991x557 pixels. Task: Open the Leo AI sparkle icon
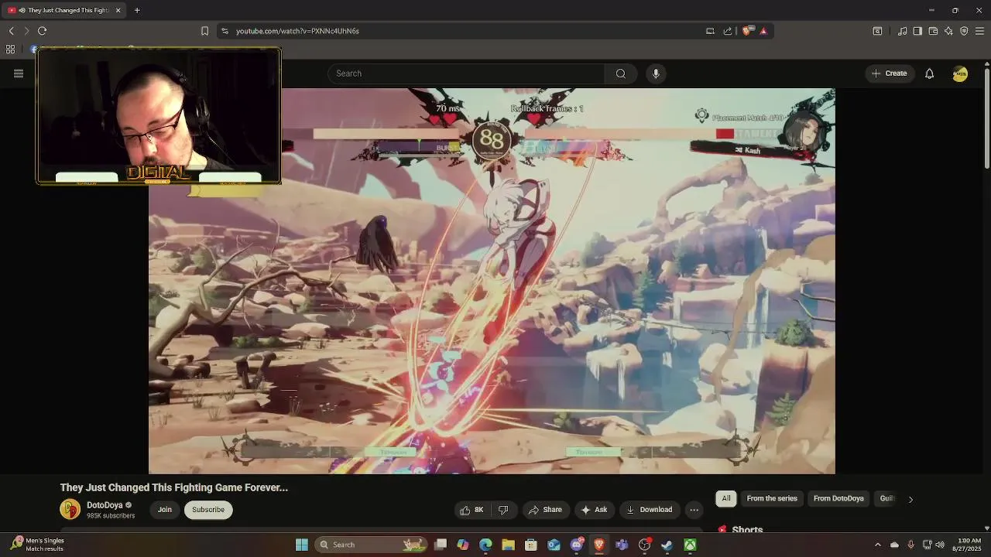click(x=948, y=31)
